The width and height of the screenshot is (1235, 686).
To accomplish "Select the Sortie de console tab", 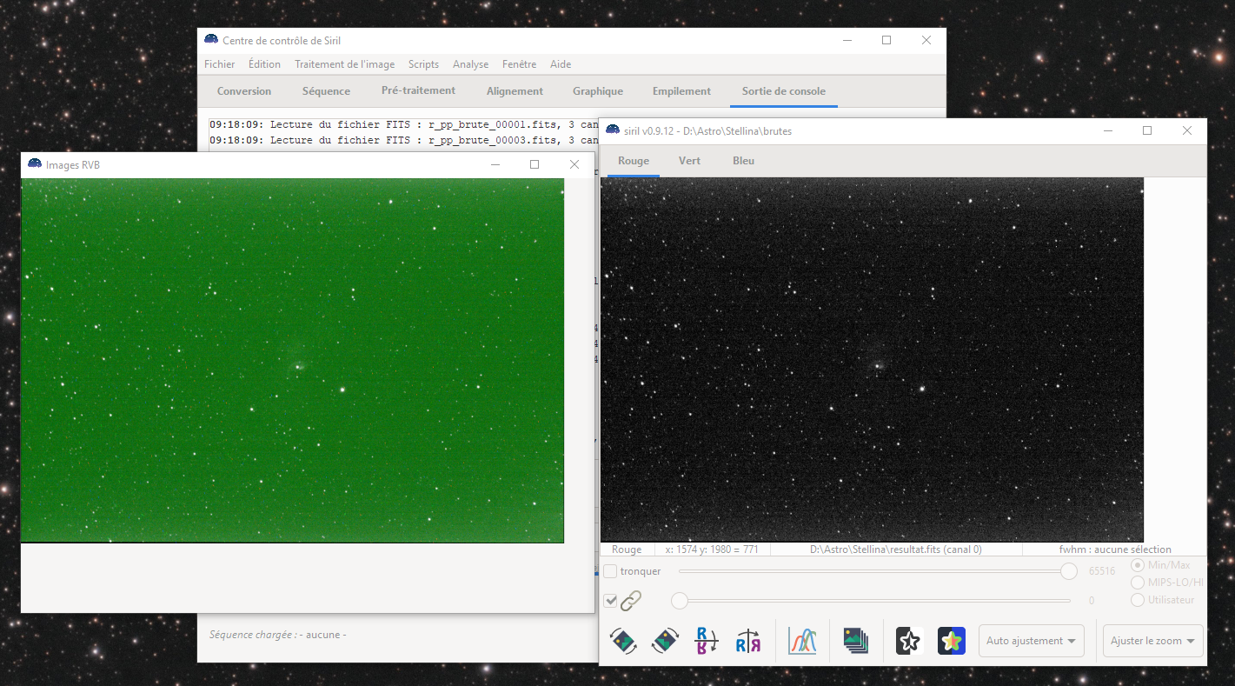I will [x=784, y=91].
